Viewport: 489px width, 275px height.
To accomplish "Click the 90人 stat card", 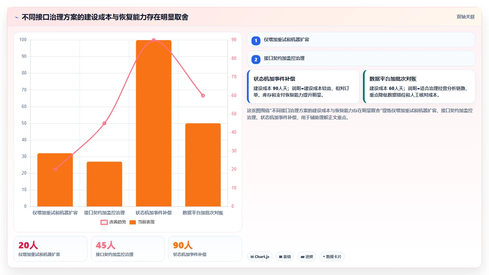I will pos(205,249).
